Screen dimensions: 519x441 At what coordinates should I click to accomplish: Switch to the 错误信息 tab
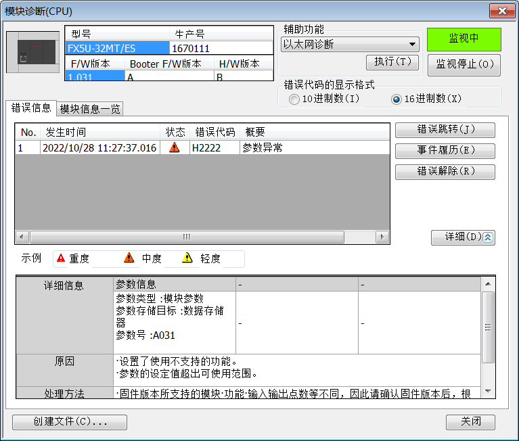31,108
